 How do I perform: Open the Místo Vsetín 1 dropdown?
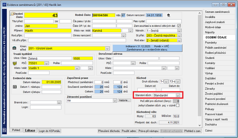click(77, 68)
